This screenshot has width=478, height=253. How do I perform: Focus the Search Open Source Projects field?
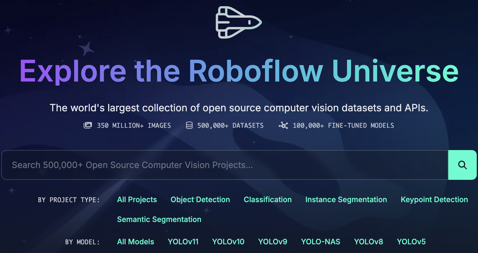click(225, 165)
